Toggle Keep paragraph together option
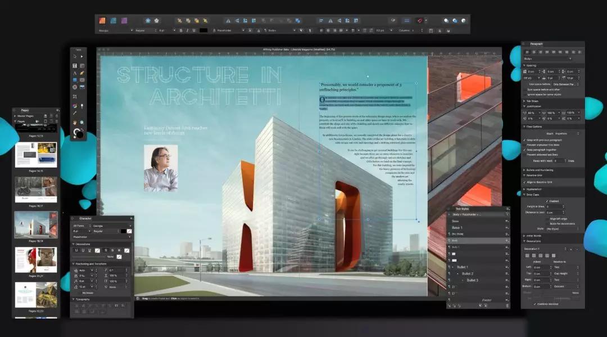The image size is (607, 337). [x=525, y=150]
